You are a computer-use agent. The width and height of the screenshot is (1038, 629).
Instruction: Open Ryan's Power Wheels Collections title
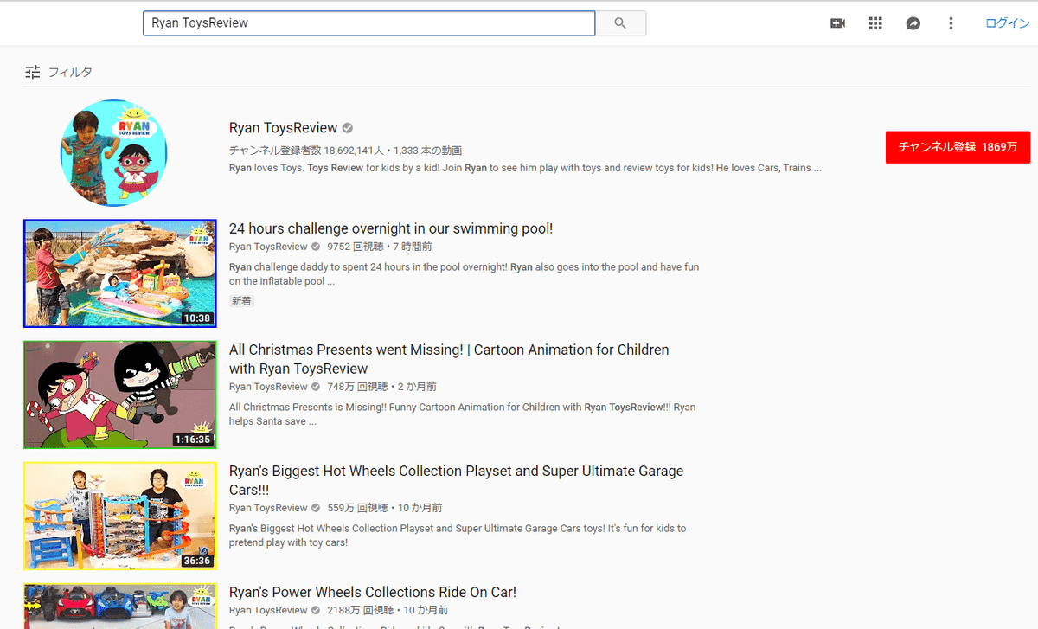[x=373, y=592]
